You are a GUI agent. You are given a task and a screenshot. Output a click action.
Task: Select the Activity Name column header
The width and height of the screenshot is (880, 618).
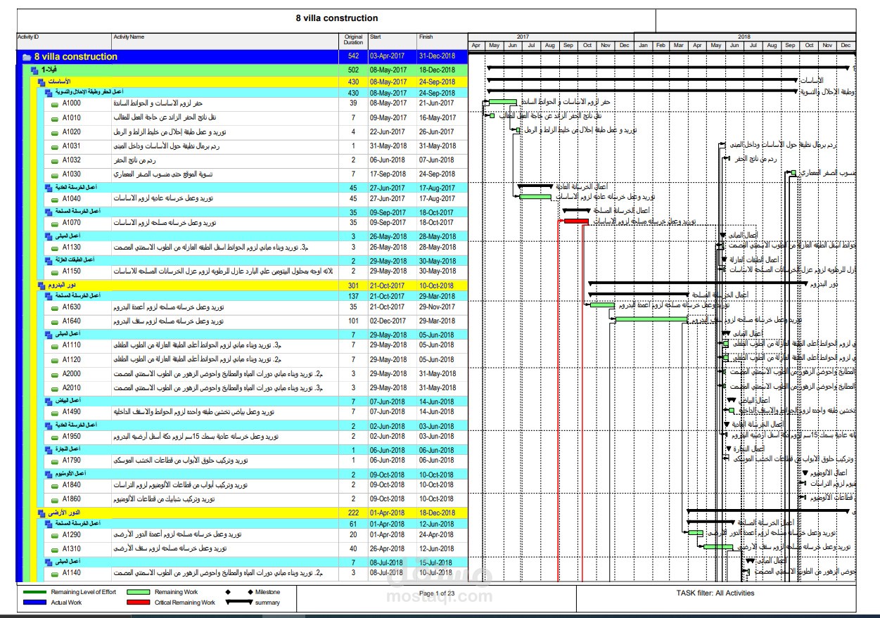[225, 41]
